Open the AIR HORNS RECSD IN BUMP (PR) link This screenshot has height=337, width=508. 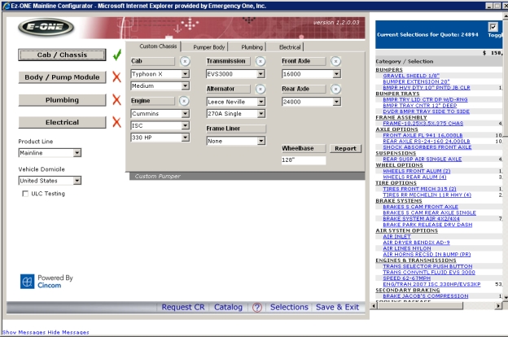tap(427, 254)
